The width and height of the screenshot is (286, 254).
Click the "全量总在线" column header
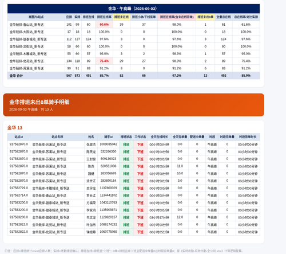(224, 17)
